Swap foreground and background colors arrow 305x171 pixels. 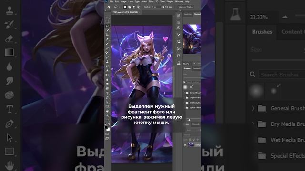[109, 124]
